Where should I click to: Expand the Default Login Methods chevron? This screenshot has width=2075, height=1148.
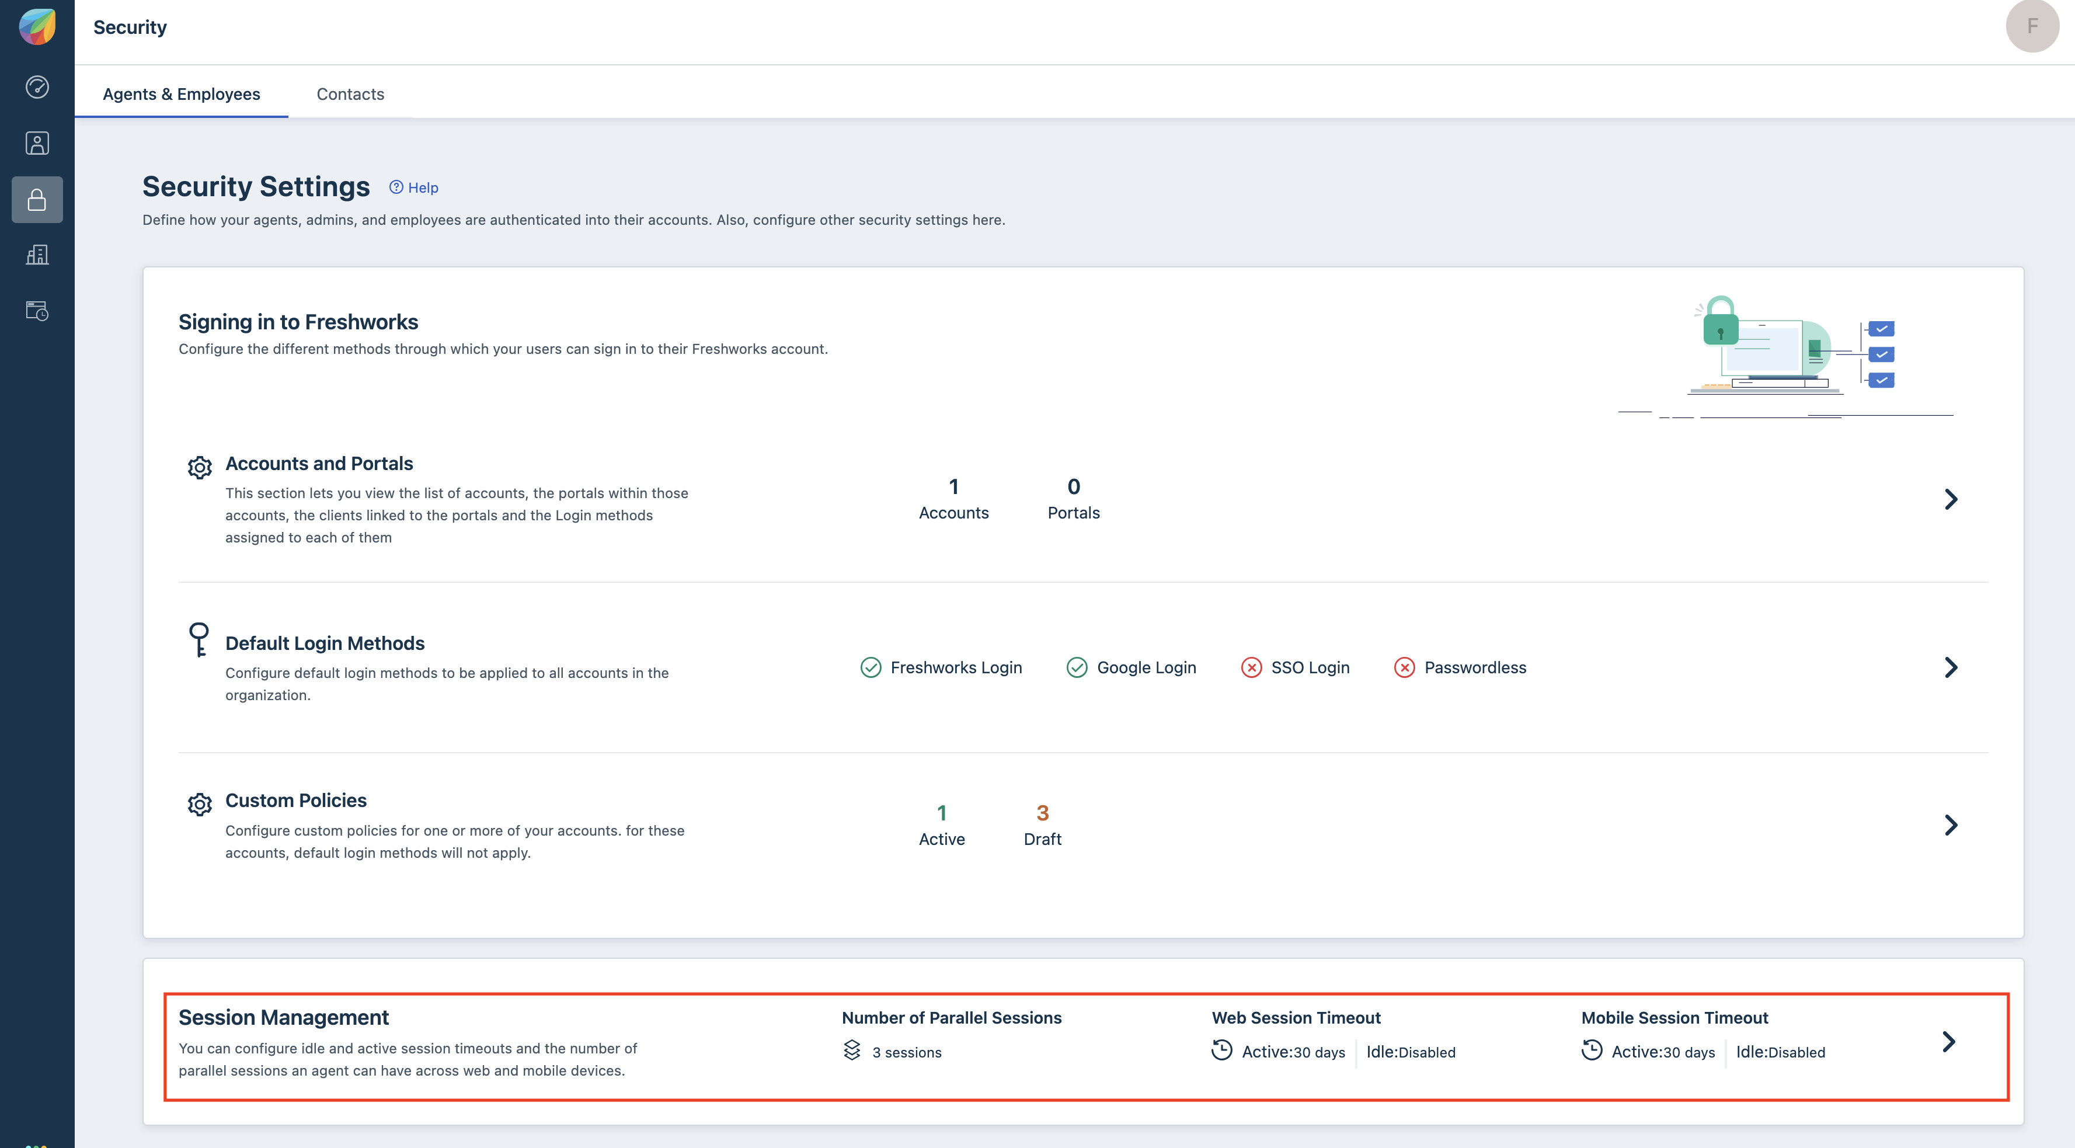pos(1950,668)
